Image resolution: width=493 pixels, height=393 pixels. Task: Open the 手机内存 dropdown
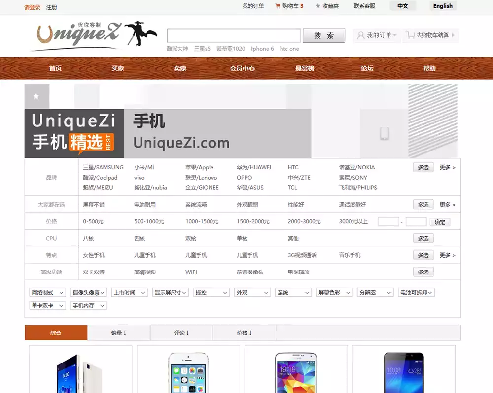click(88, 305)
